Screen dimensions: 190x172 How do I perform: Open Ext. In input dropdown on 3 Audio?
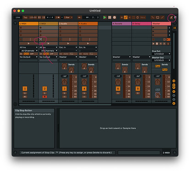pyautogui.click(x=68, y=47)
